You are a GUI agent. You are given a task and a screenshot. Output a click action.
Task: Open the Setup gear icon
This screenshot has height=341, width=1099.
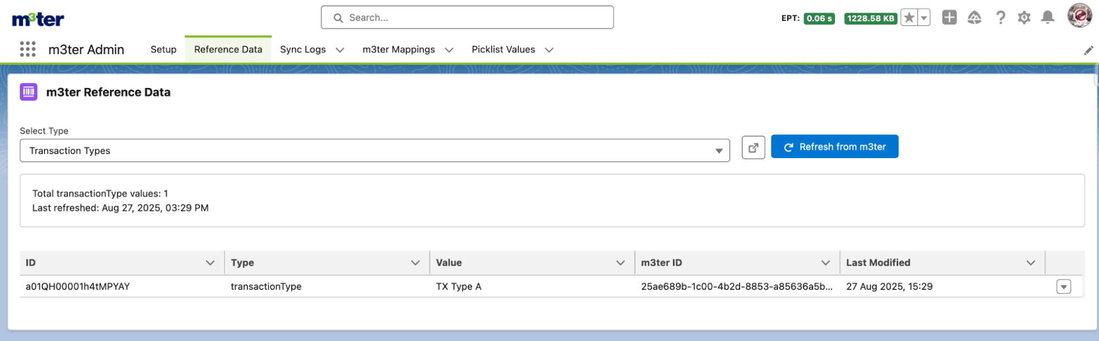[1024, 18]
